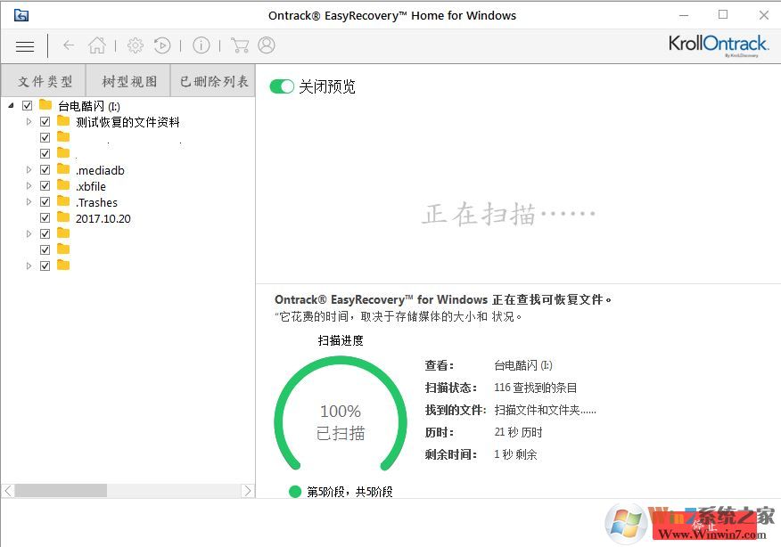
Task: Open the hamburger menu
Action: tap(24, 45)
